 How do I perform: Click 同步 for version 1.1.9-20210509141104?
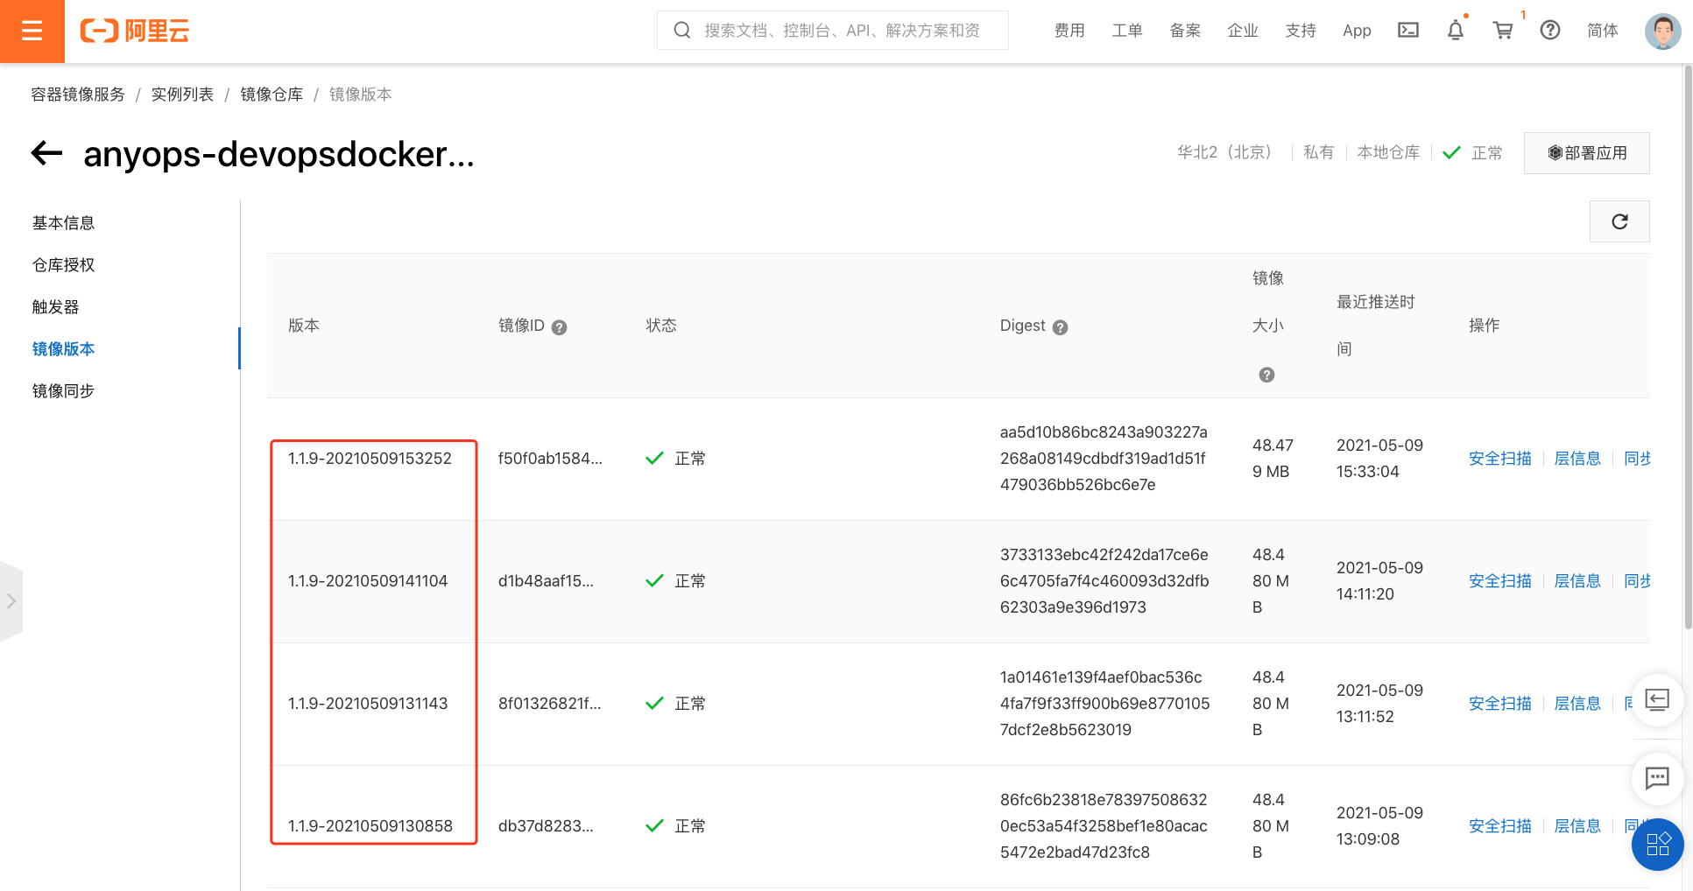click(x=1637, y=581)
